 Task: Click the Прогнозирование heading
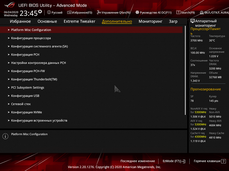point(206,89)
